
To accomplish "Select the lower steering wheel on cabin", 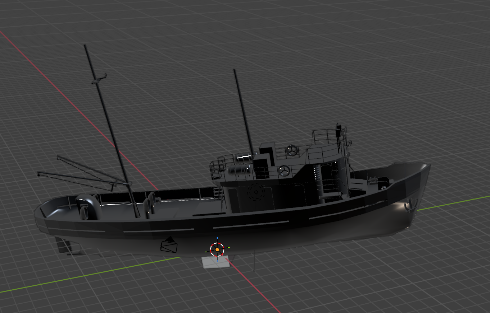I will point(284,170).
